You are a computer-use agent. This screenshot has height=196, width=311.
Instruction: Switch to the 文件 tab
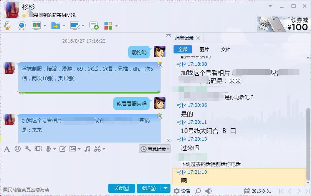225,50
